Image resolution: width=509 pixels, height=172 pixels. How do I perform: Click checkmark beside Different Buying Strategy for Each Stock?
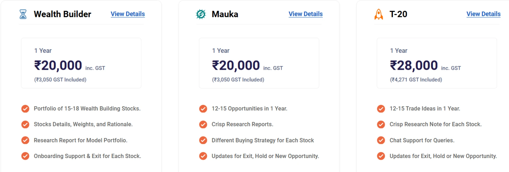[x=203, y=140]
